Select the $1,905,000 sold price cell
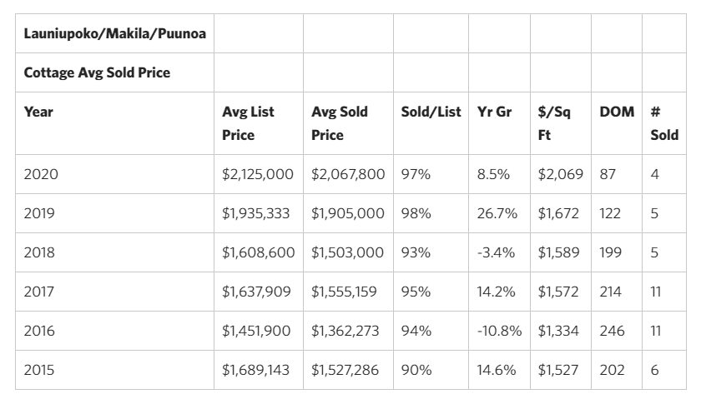The image size is (701, 404). 347,213
